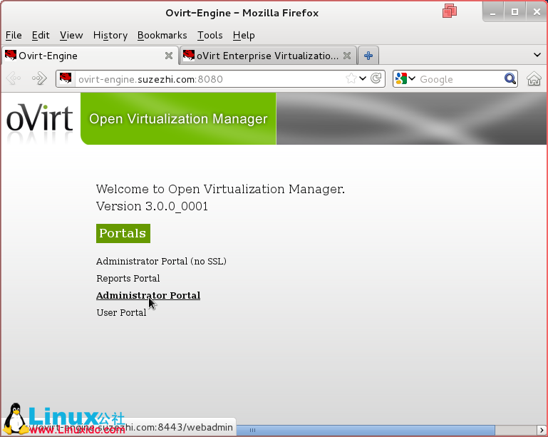
Task: Open the Tools menu
Action: [210, 36]
